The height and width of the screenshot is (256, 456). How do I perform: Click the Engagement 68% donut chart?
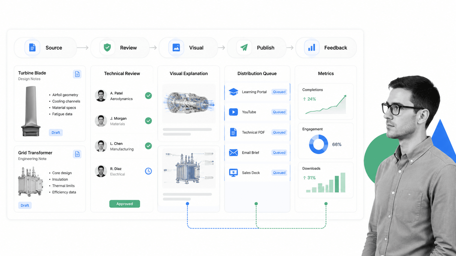click(319, 144)
